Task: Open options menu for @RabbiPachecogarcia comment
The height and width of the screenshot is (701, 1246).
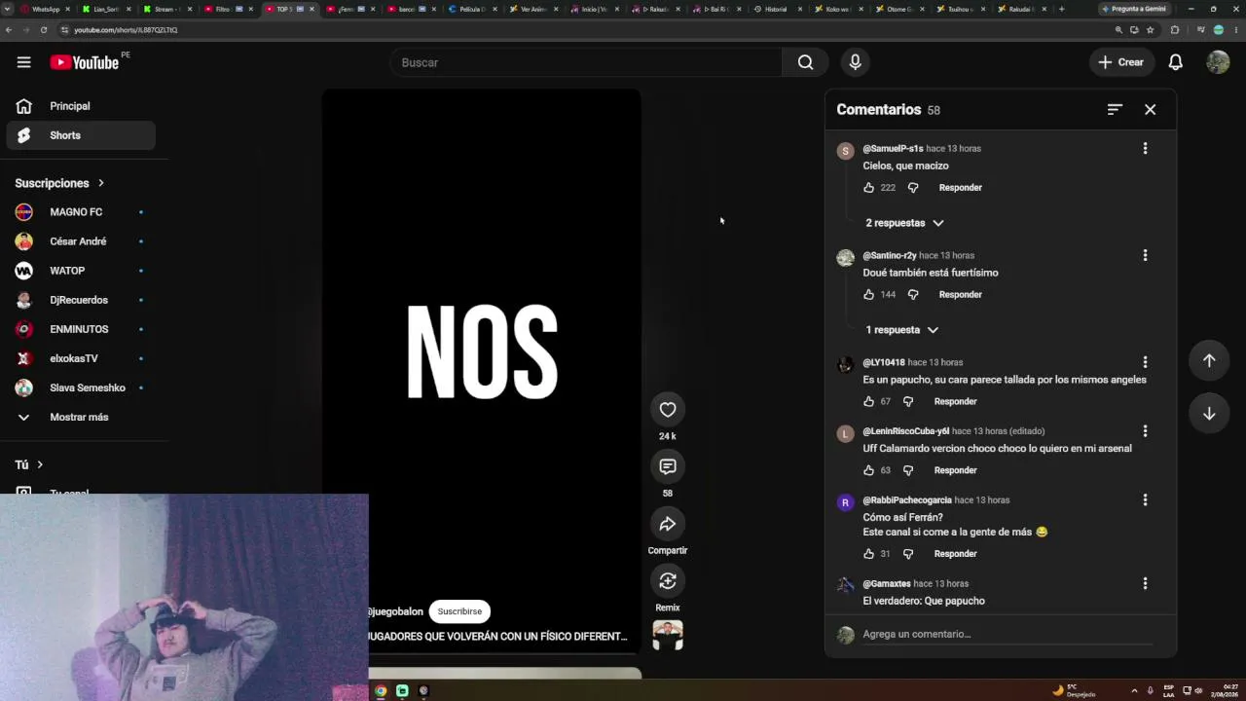Action: tap(1145, 499)
